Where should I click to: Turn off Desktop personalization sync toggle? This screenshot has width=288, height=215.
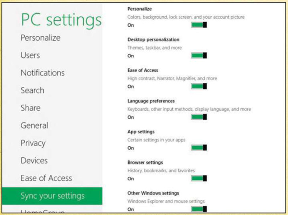(x=199, y=55)
